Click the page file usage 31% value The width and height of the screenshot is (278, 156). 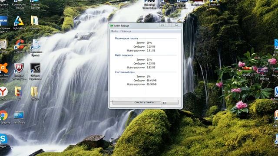click(149, 60)
